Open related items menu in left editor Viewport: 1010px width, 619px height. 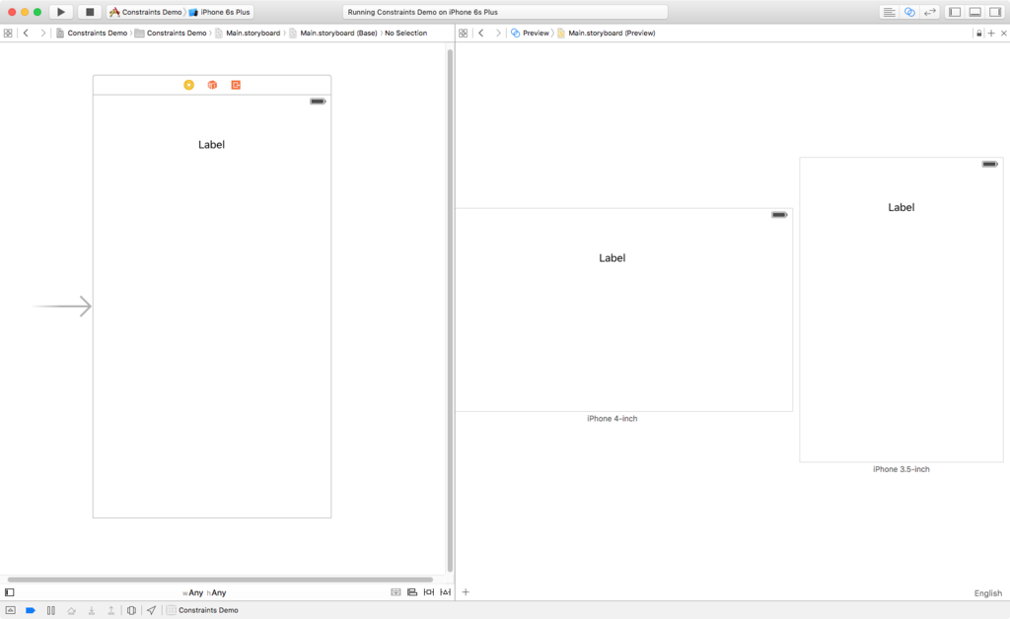tap(8, 33)
